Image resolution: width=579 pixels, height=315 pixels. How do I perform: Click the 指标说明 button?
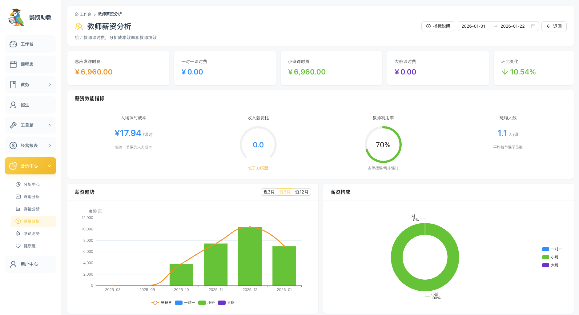click(x=438, y=26)
